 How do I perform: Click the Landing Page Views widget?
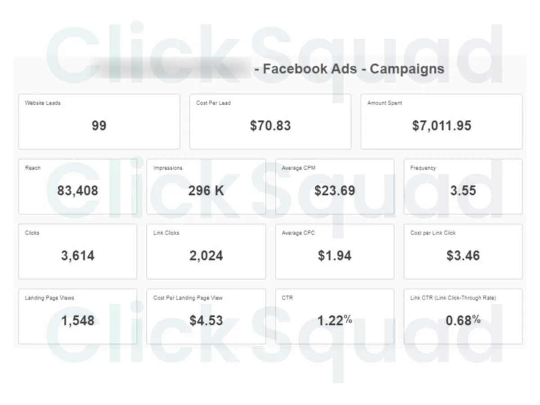[77, 316]
